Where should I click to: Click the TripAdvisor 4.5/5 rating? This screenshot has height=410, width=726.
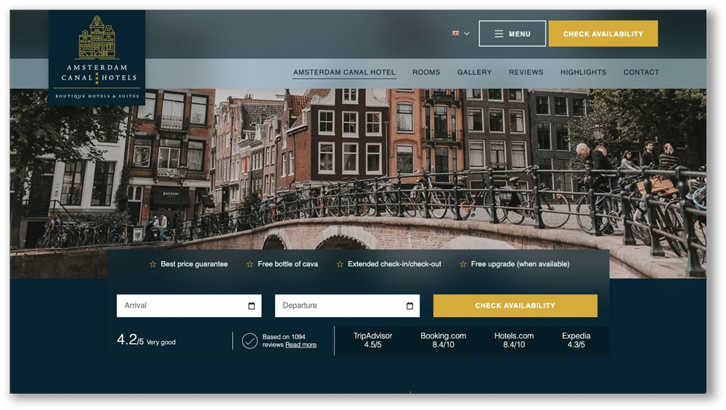[372, 340]
